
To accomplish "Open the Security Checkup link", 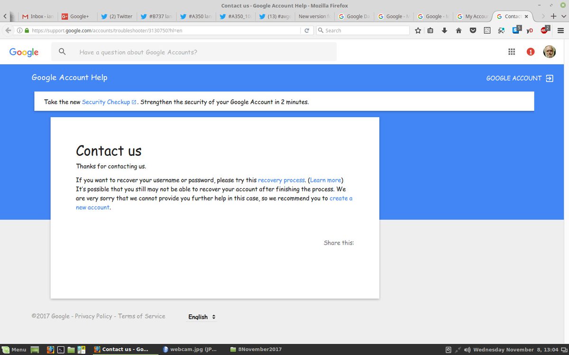I will [109, 102].
